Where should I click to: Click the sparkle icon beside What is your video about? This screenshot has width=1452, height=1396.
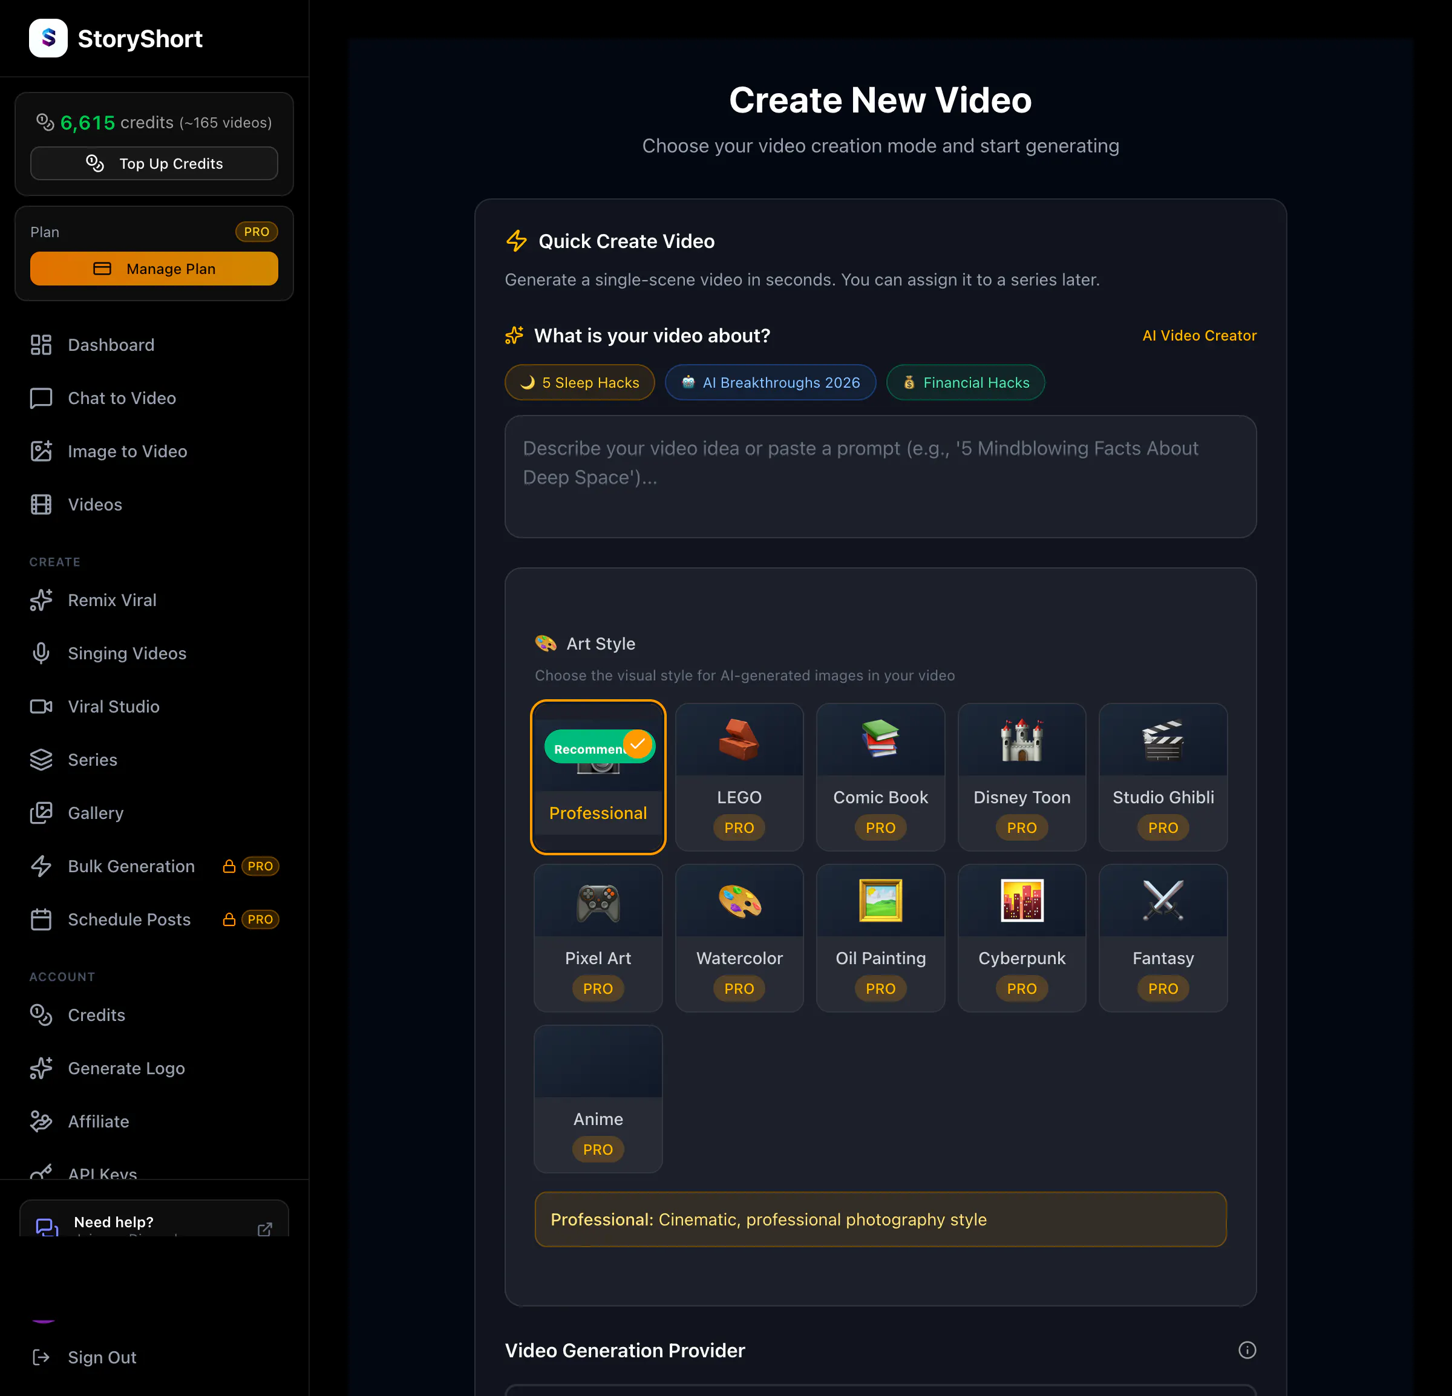tap(514, 336)
